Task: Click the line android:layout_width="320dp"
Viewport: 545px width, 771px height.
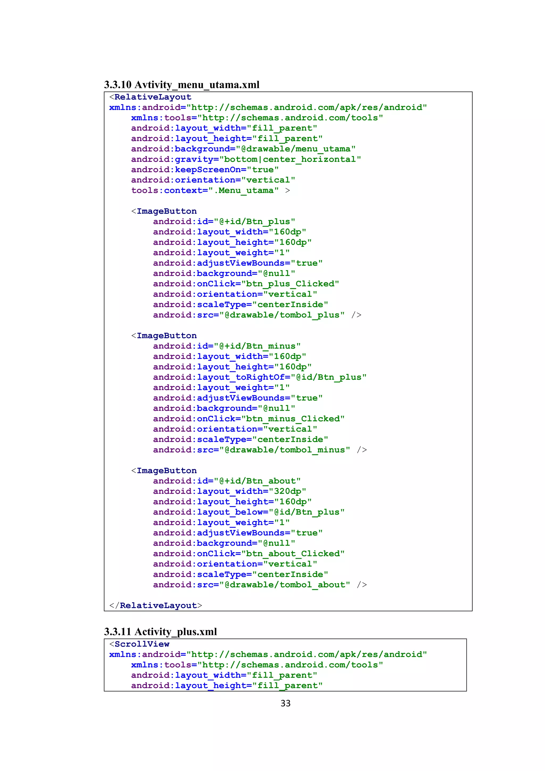Action: 230,491
